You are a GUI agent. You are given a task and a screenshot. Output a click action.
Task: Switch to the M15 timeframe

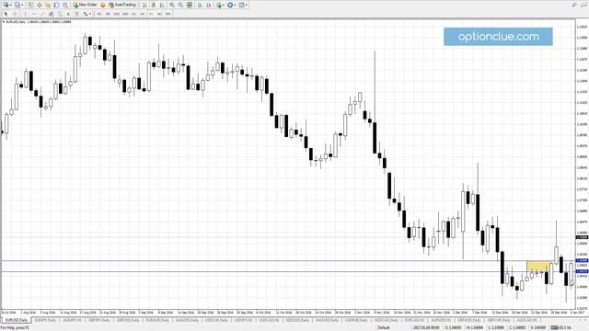click(x=117, y=14)
